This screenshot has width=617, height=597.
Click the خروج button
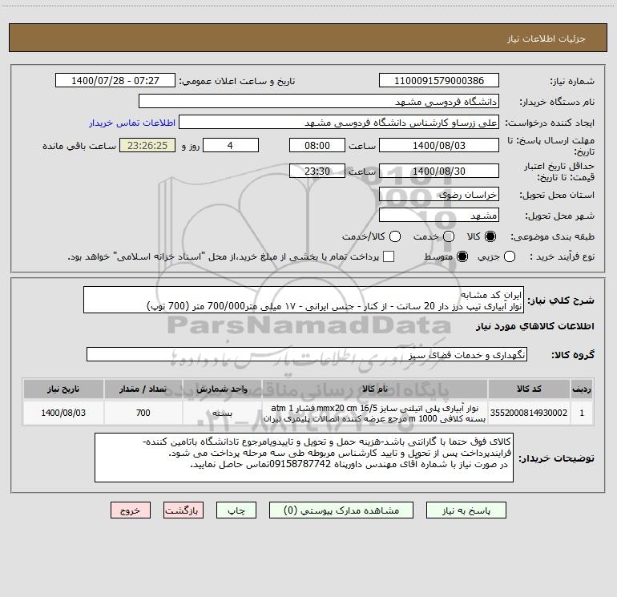point(131,510)
